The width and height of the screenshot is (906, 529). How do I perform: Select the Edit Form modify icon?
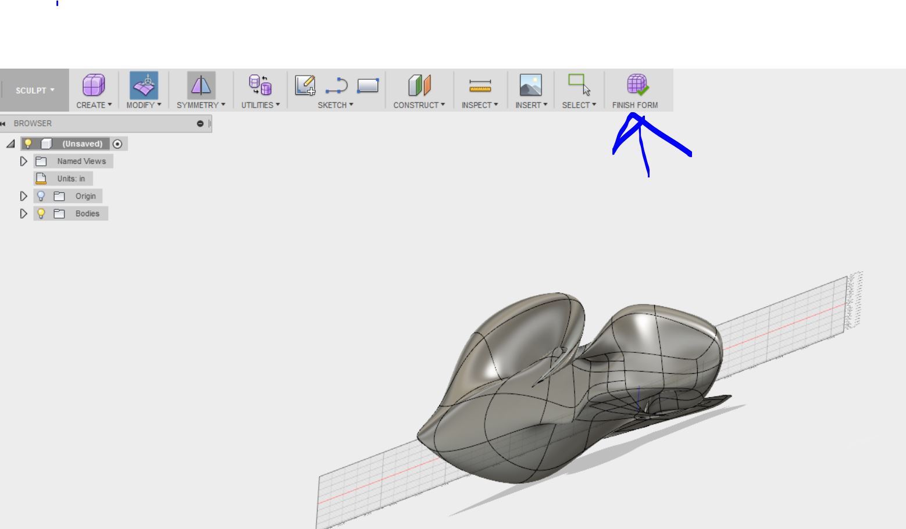144,85
